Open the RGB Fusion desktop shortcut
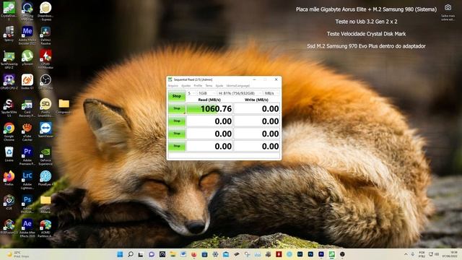462x260 pixels. pyautogui.click(x=9, y=227)
